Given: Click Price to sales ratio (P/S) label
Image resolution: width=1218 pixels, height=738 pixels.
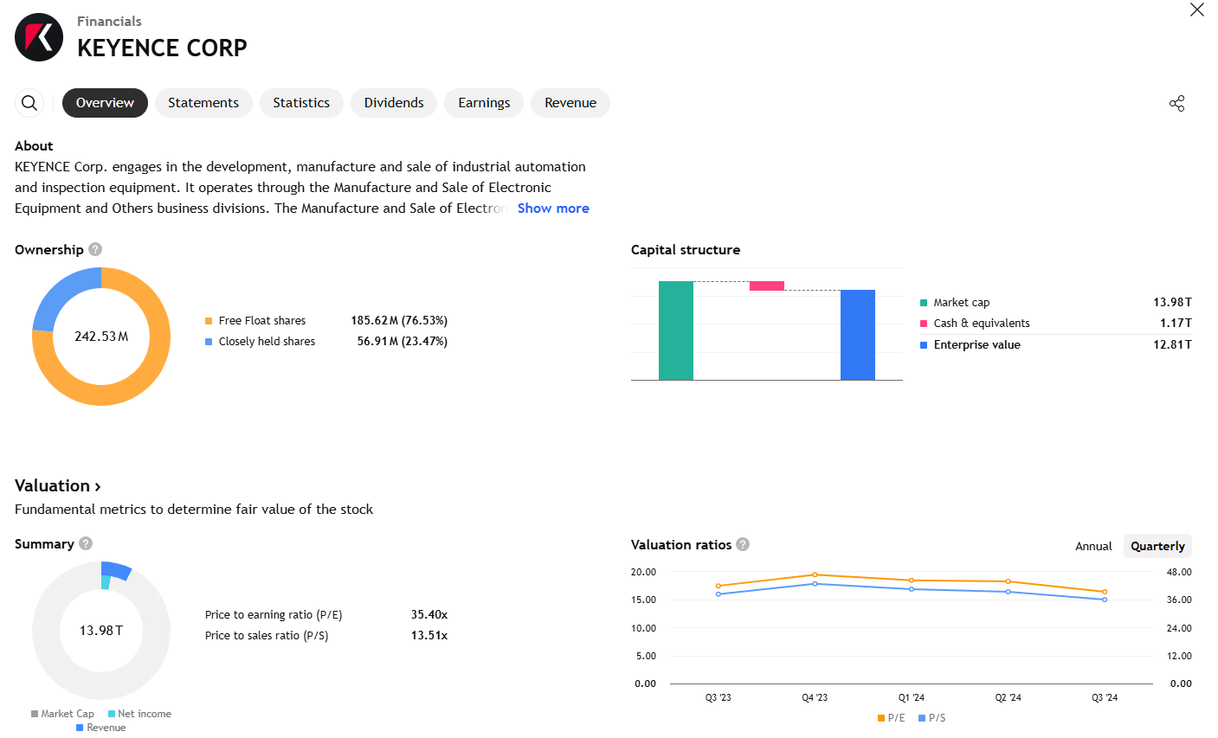Looking at the screenshot, I should pyautogui.click(x=267, y=636).
